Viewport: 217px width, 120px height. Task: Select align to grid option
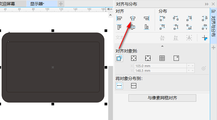point(162,58)
